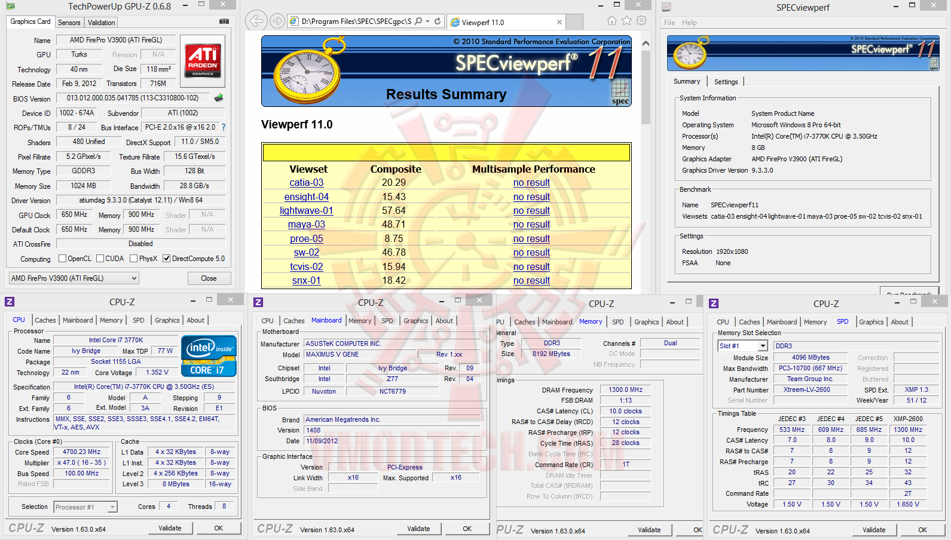The height and width of the screenshot is (540, 951).
Task: Click the GPU-Z Name field AMD FirePro V3900
Action: 116,40
